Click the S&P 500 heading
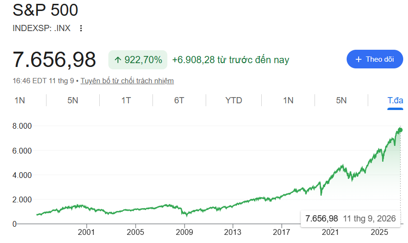The image size is (408, 243). point(45,10)
